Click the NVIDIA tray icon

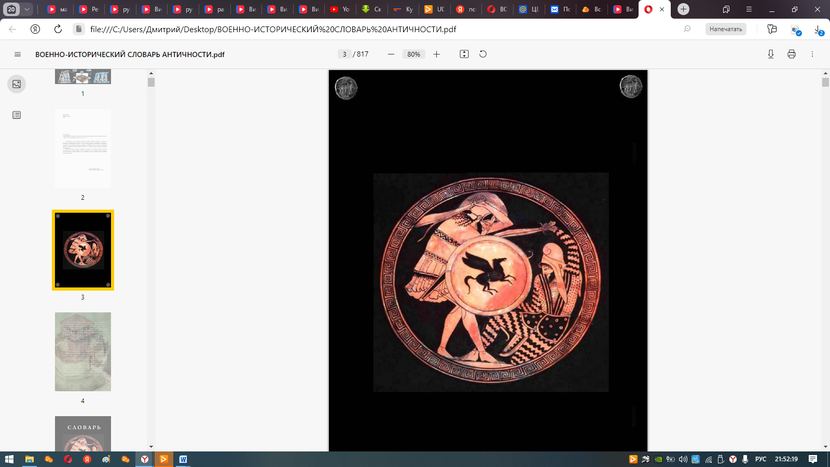point(658,459)
